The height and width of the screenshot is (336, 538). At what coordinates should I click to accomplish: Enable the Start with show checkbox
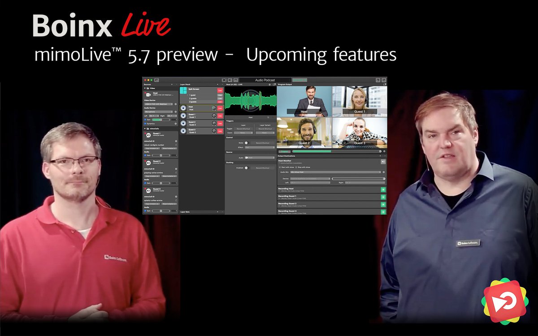pyautogui.click(x=280, y=167)
